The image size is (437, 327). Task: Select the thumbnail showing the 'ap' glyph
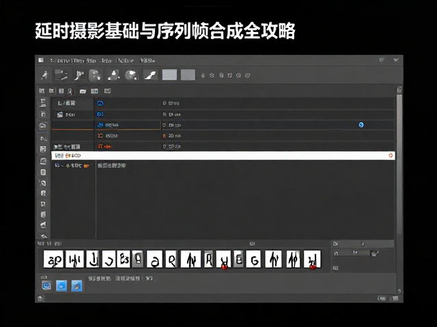[x=53, y=259]
